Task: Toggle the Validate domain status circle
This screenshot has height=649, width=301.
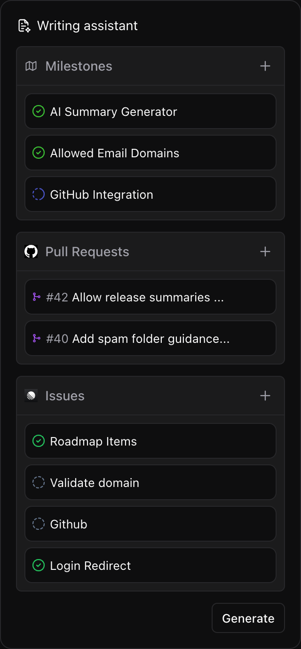Action: click(39, 483)
